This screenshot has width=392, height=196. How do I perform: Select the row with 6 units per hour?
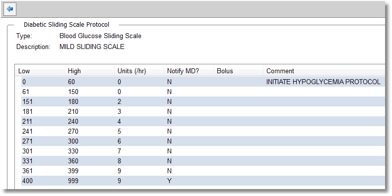pyautogui.click(x=203, y=141)
